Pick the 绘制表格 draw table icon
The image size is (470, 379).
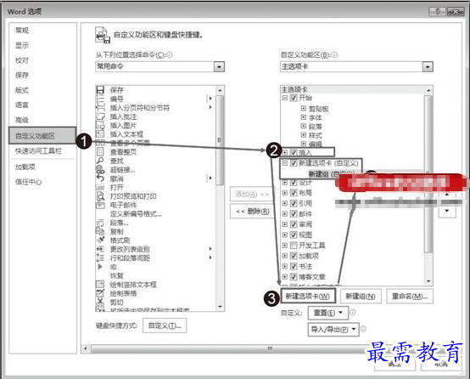tap(100, 293)
